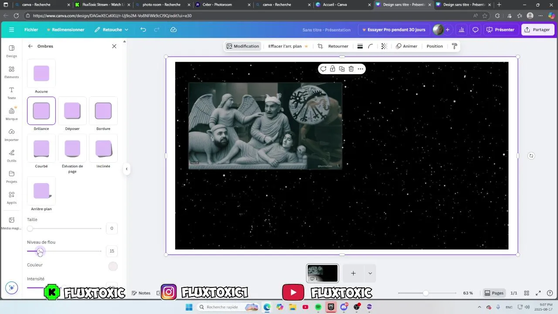The height and width of the screenshot is (314, 558).
Task: Expand add-page options chevron
Action: [370, 273]
